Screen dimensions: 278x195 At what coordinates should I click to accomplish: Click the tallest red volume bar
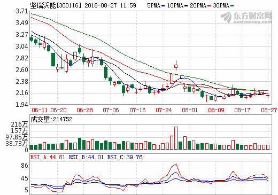click(x=176, y=138)
